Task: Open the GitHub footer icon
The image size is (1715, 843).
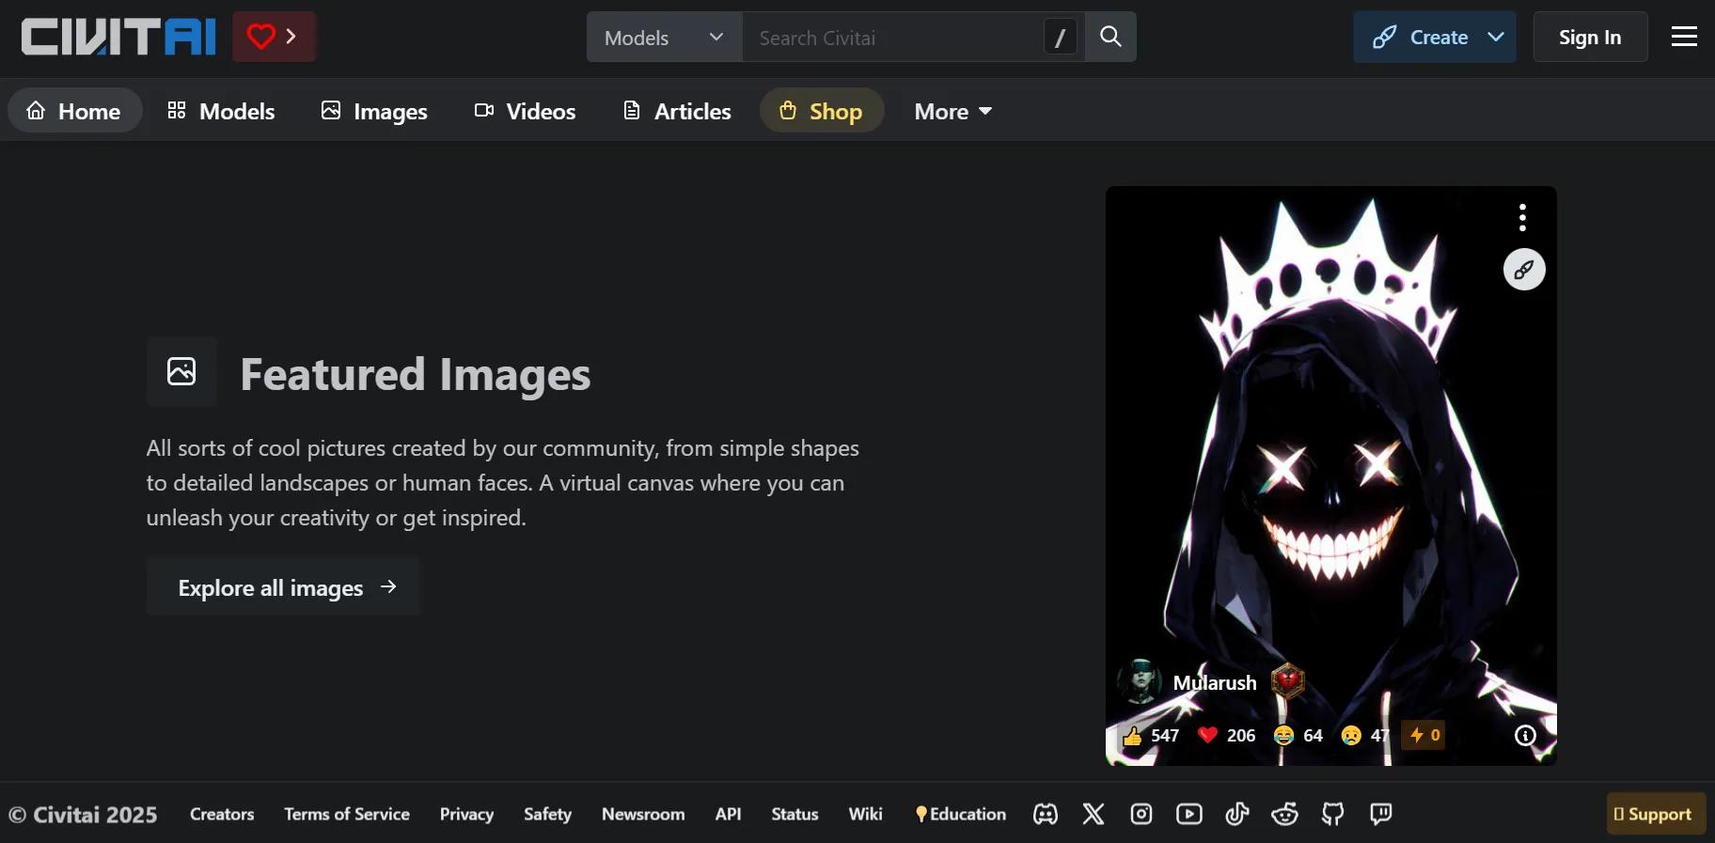Action: tap(1332, 814)
